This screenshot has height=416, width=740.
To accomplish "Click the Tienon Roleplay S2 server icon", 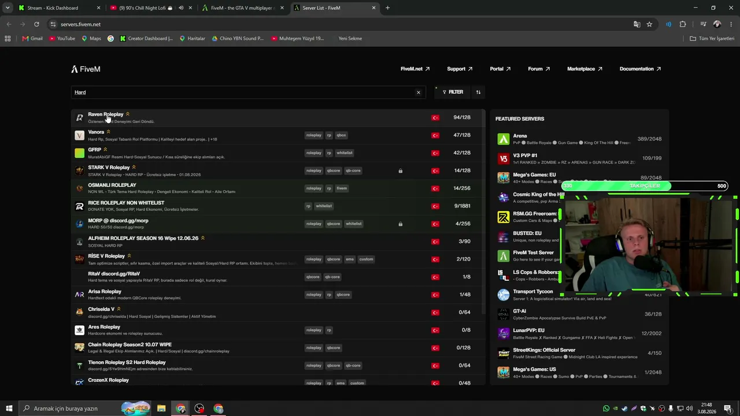I will (x=80, y=366).
